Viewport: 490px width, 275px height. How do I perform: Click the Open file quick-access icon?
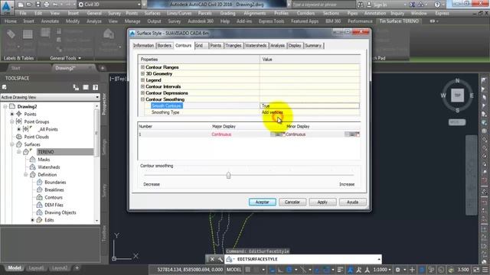(29, 5)
